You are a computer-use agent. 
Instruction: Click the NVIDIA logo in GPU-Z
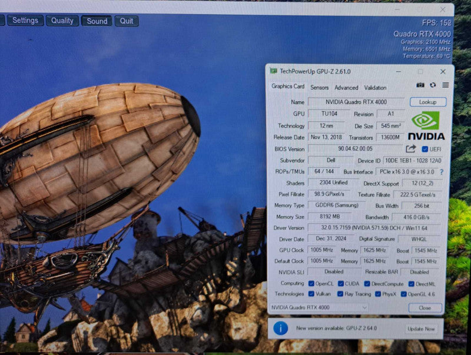(x=426, y=125)
